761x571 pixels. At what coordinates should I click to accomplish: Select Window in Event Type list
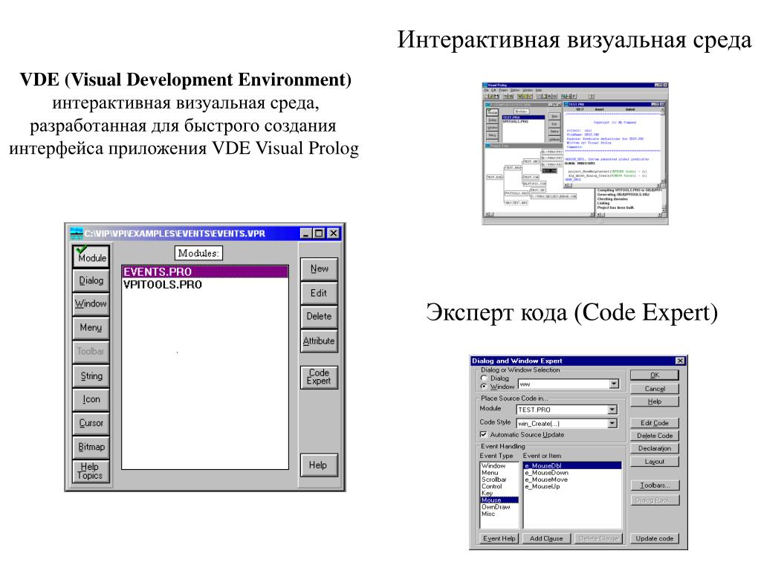point(499,465)
